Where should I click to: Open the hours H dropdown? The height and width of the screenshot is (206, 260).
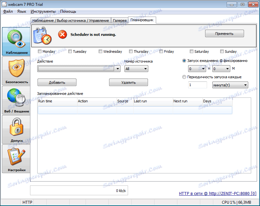point(197,69)
